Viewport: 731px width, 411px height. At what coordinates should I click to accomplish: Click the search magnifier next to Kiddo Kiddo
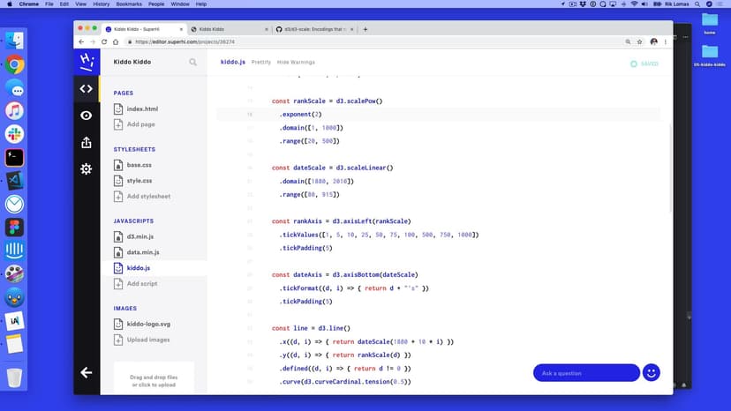tap(192, 63)
